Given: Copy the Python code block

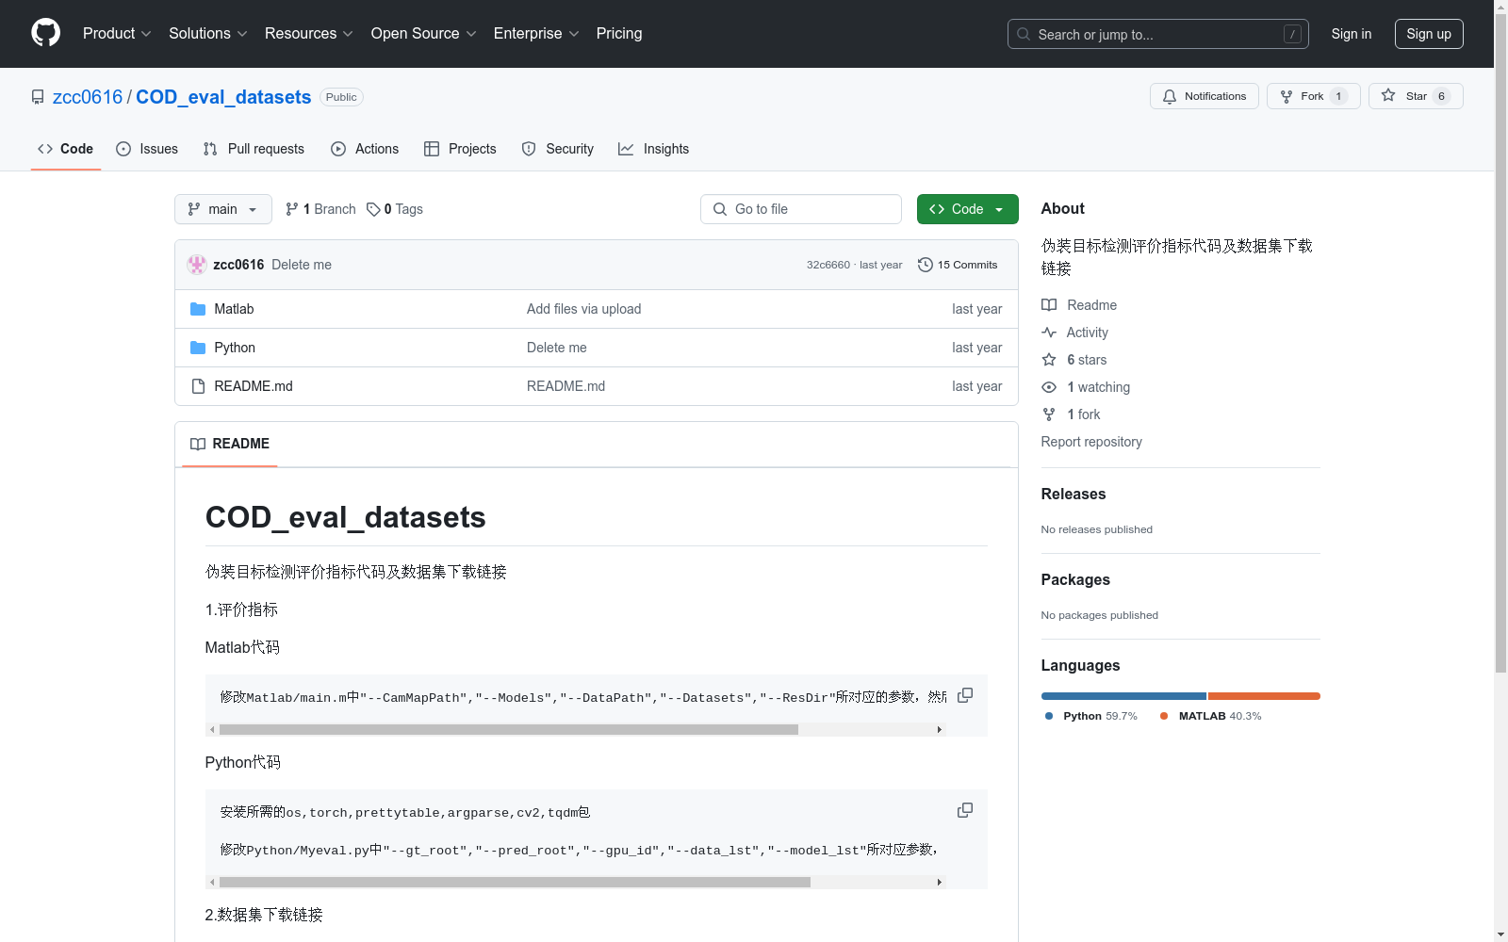Looking at the screenshot, I should pos(964,810).
